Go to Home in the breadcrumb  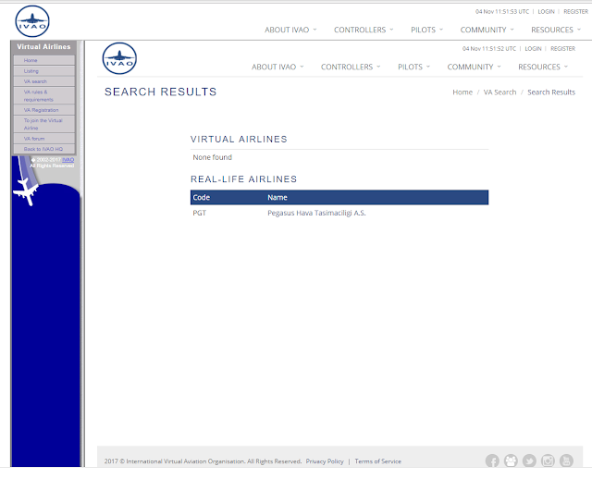coord(462,92)
